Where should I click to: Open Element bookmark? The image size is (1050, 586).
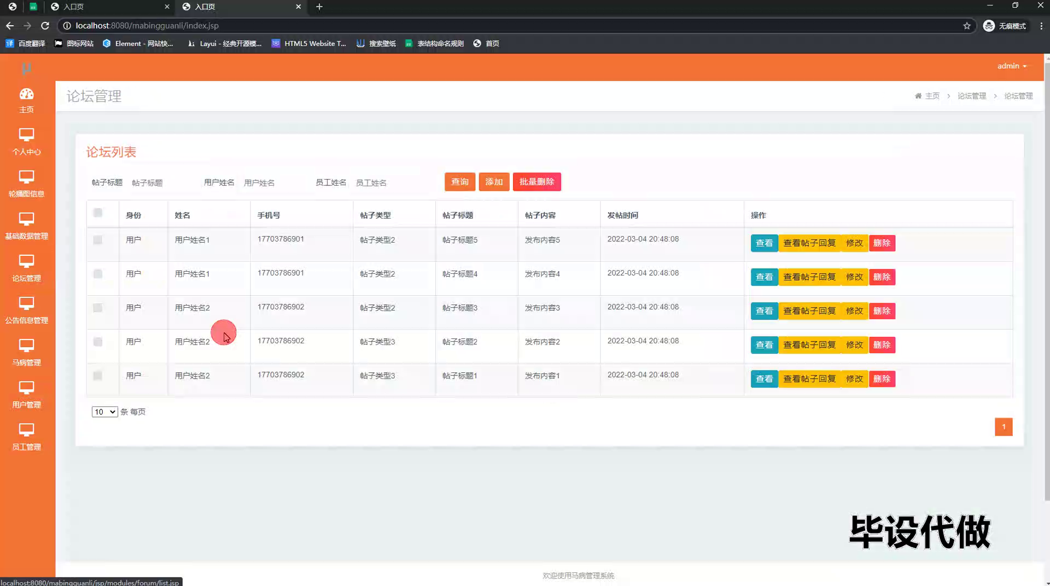(138, 43)
